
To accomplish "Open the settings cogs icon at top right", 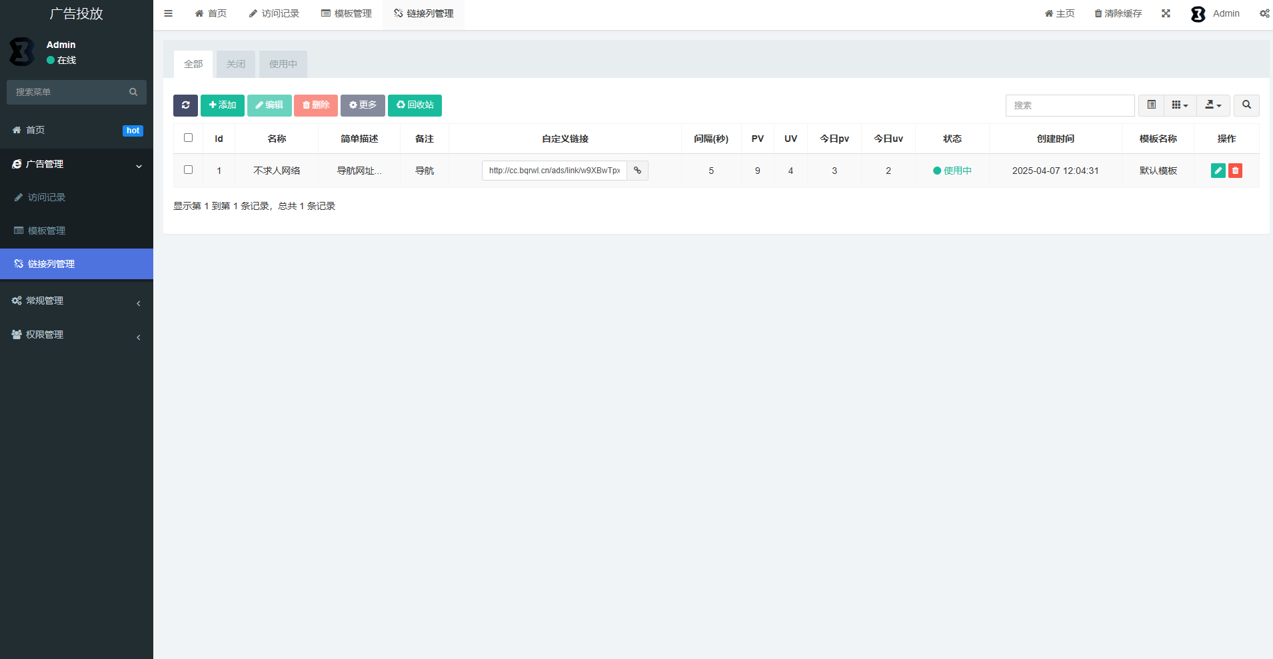I will click(x=1264, y=13).
